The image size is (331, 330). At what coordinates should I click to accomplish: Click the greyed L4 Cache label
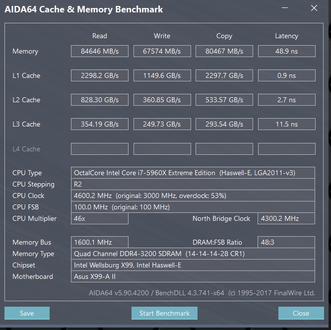click(26, 149)
